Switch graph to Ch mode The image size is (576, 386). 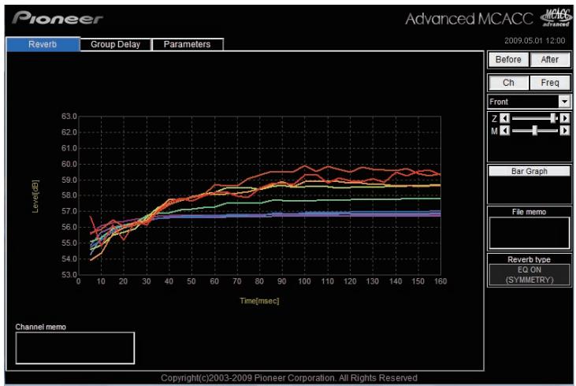click(508, 83)
